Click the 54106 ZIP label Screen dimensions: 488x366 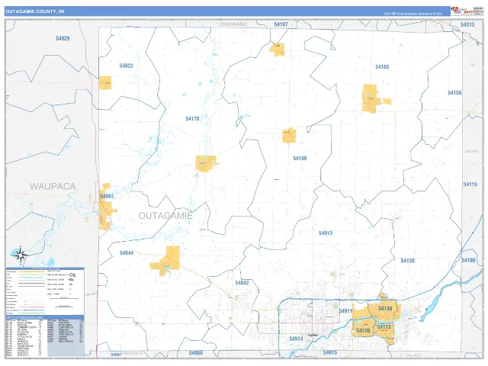pyautogui.click(x=300, y=159)
